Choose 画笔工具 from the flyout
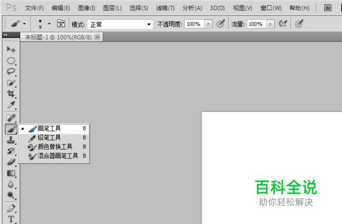 pos(54,129)
